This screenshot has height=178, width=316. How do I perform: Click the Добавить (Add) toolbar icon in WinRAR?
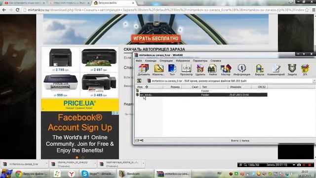click(144, 70)
